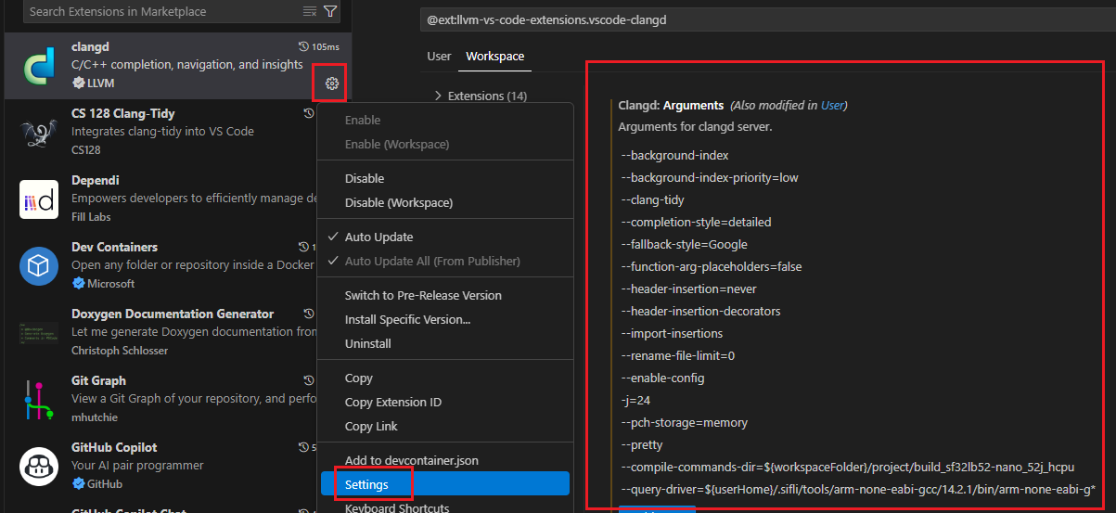Select the --pretty argument row
This screenshot has height=513, width=1116.
(642, 444)
